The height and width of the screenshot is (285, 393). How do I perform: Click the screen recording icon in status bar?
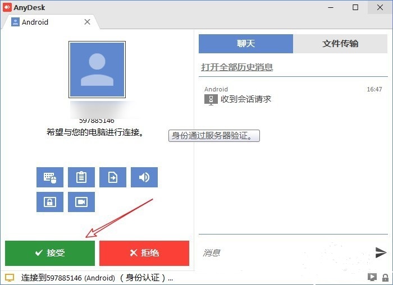coord(372,277)
